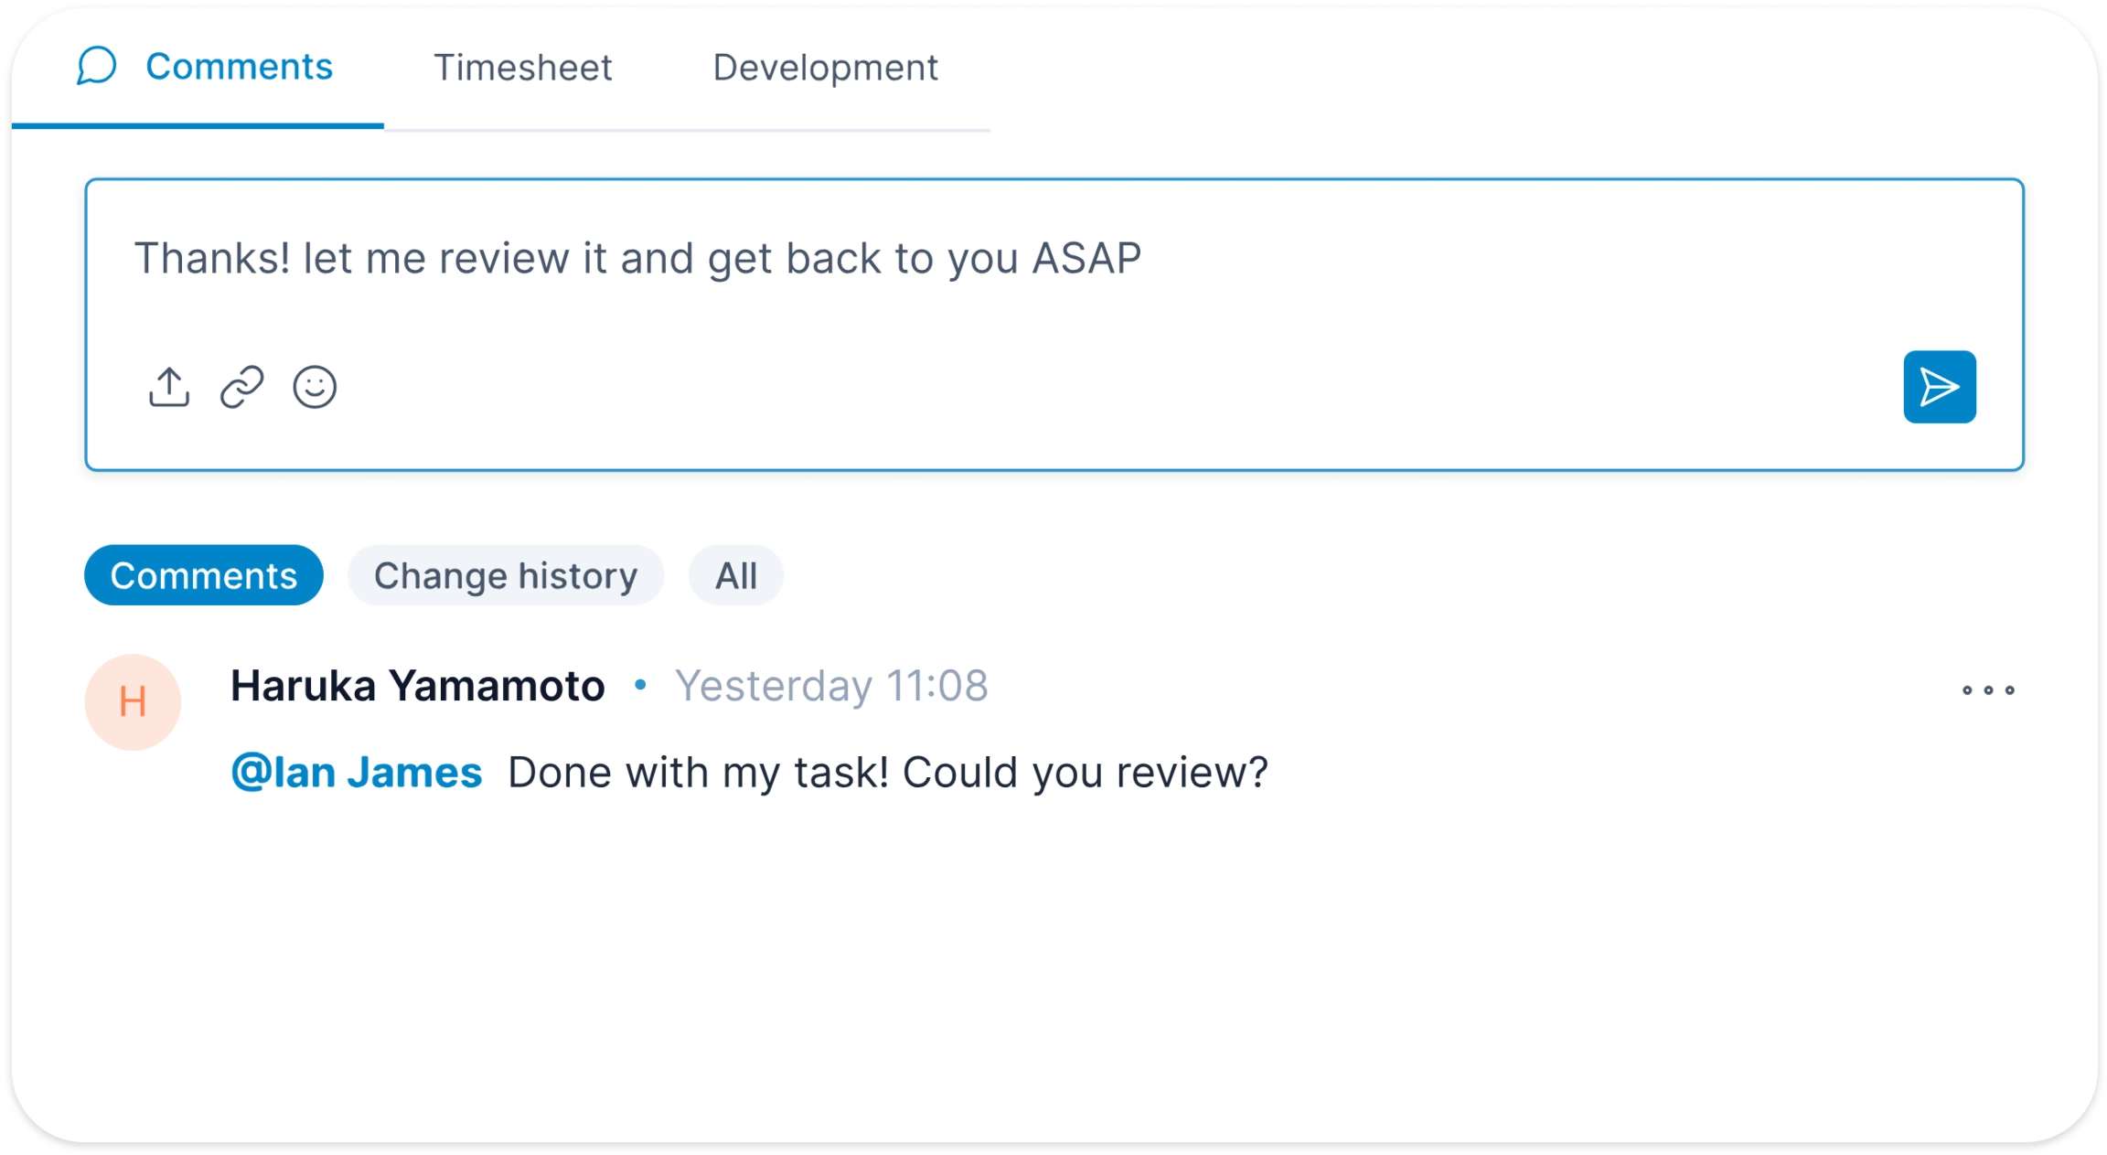This screenshot has height=1155, width=2107.
Task: Insert a link using the link icon
Action: (x=241, y=387)
